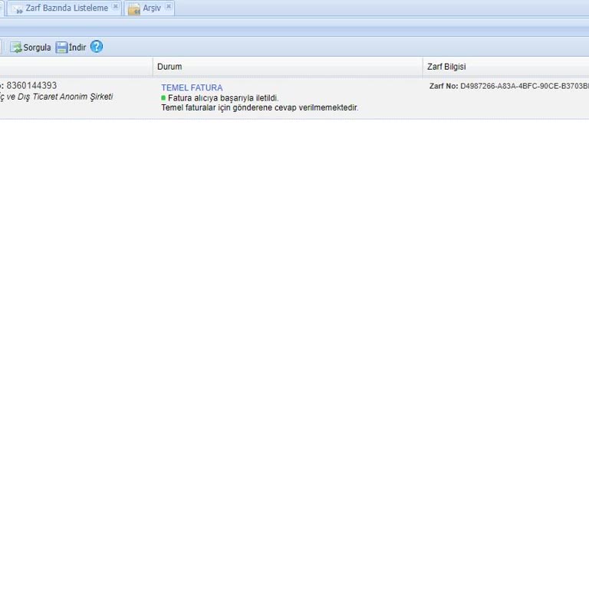Click the archive folder icon on Arşiv tab
This screenshot has width=589, height=589.
[x=134, y=9]
